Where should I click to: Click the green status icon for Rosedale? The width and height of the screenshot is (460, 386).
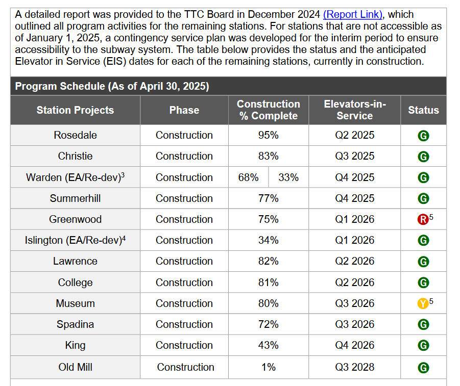423,136
